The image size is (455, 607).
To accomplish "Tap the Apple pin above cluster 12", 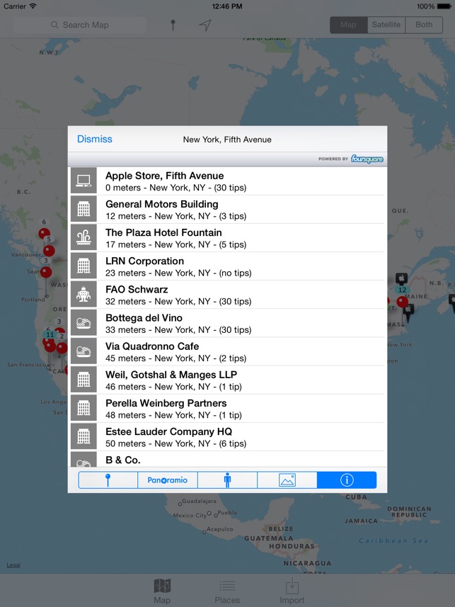I will click(x=402, y=278).
